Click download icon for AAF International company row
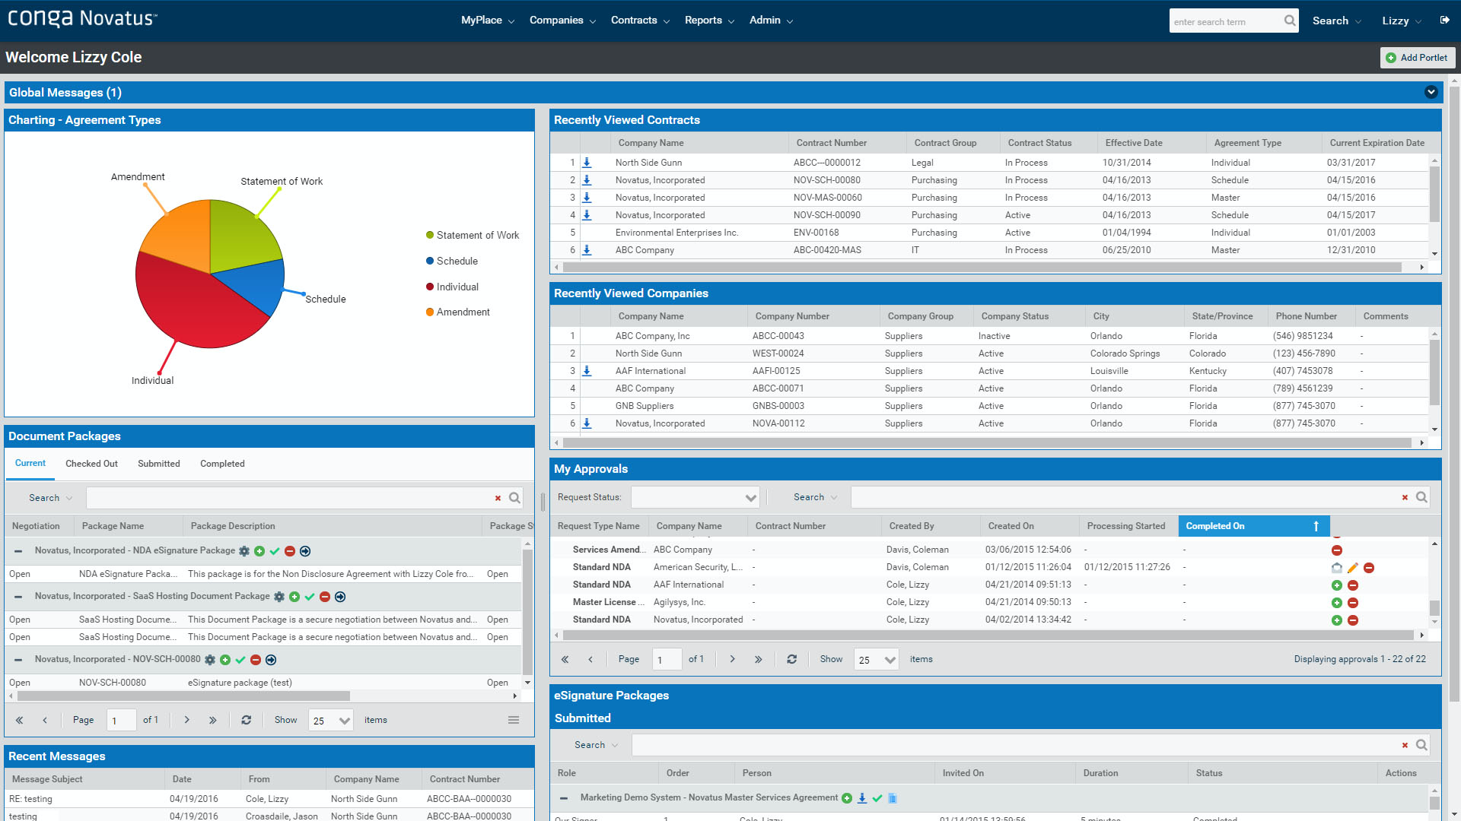 [587, 371]
